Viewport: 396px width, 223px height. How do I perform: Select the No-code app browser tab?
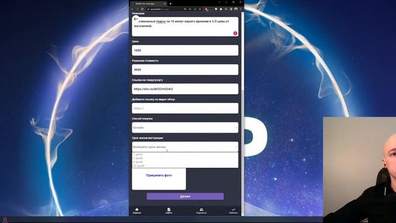pos(148,4)
